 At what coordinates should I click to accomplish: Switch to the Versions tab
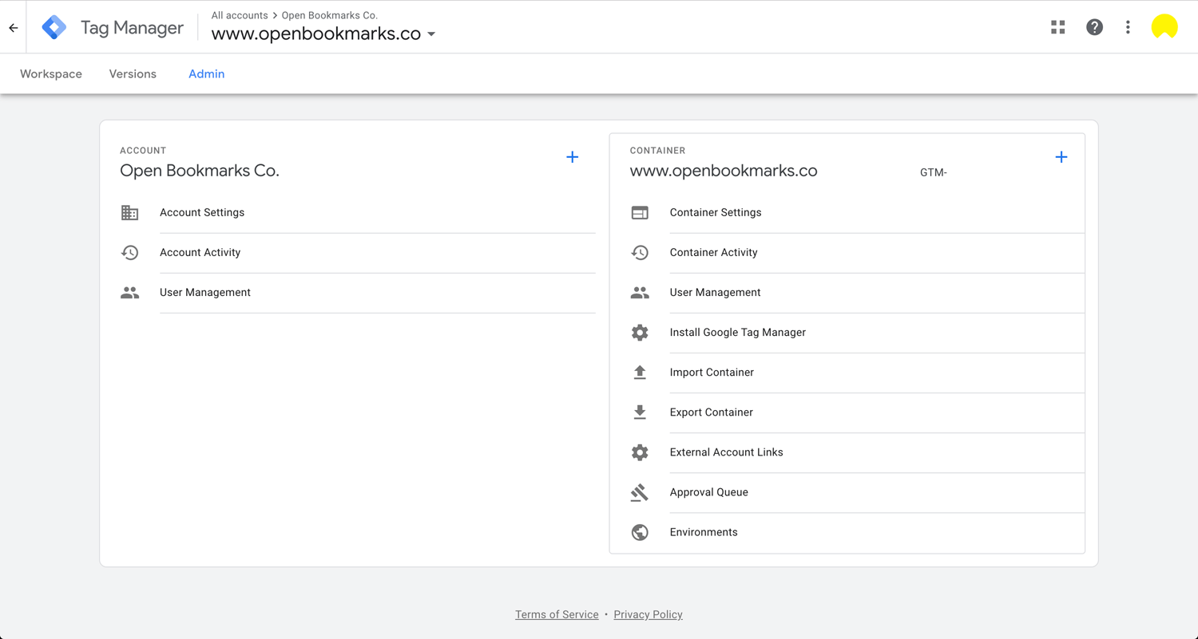point(133,74)
